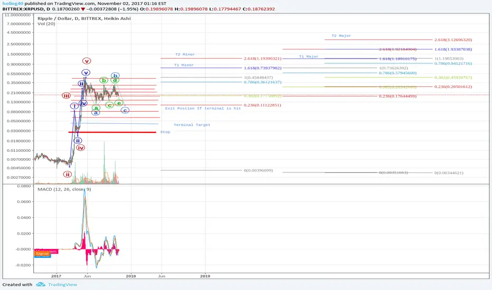This screenshot has width=492, height=290.
Task: Select the 1(0.73626392) Fibonacci level
Action: coord(393,68)
